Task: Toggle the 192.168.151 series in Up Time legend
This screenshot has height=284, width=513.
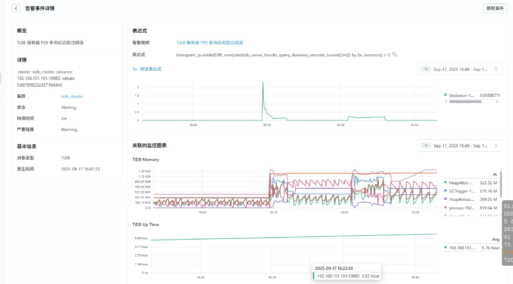Action: [x=462, y=247]
